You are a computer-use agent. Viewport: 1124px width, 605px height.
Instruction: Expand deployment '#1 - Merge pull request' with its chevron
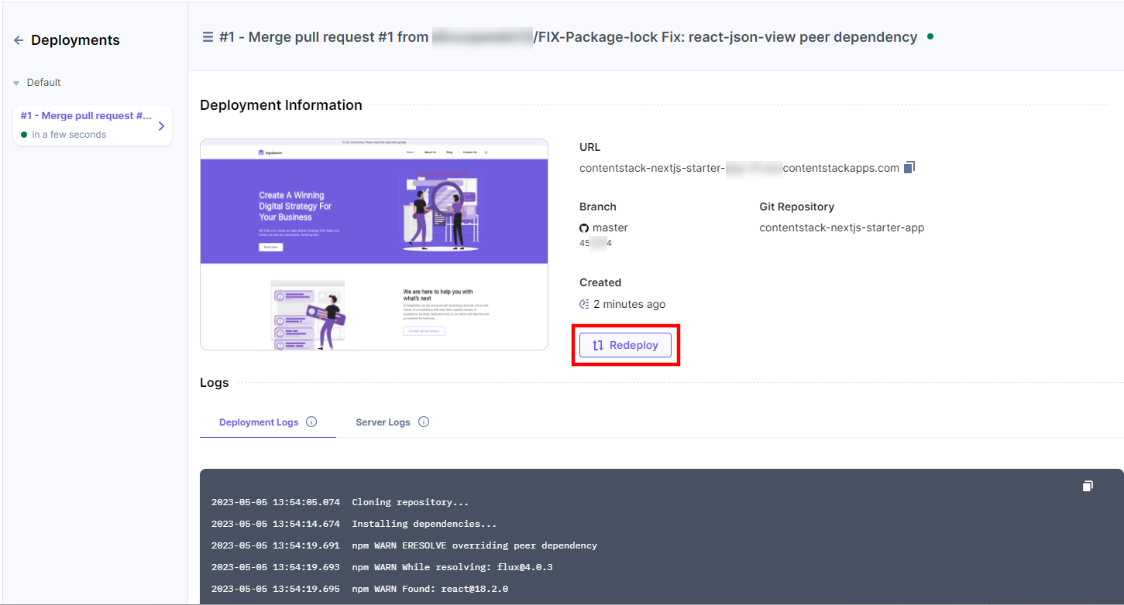(160, 125)
